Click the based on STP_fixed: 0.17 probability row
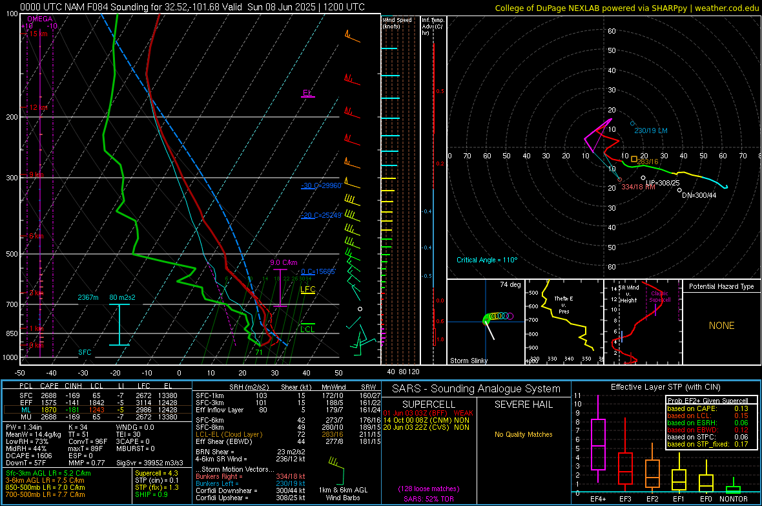The width and height of the screenshot is (762, 506). tap(708, 444)
